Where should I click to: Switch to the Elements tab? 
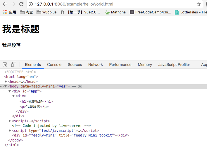coord(33,65)
